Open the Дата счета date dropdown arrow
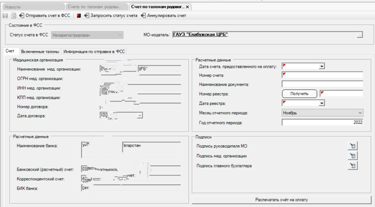The image size is (375, 207). 322,66
